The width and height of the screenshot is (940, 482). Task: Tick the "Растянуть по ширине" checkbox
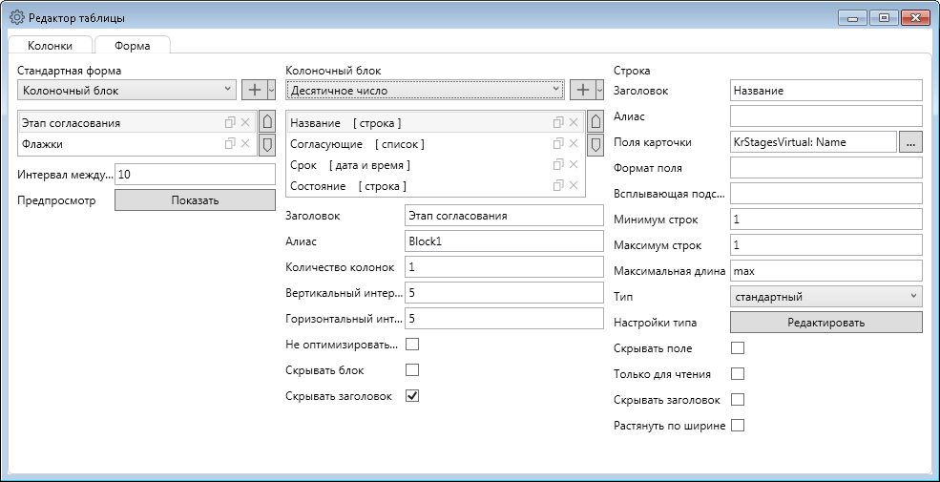[x=737, y=425]
